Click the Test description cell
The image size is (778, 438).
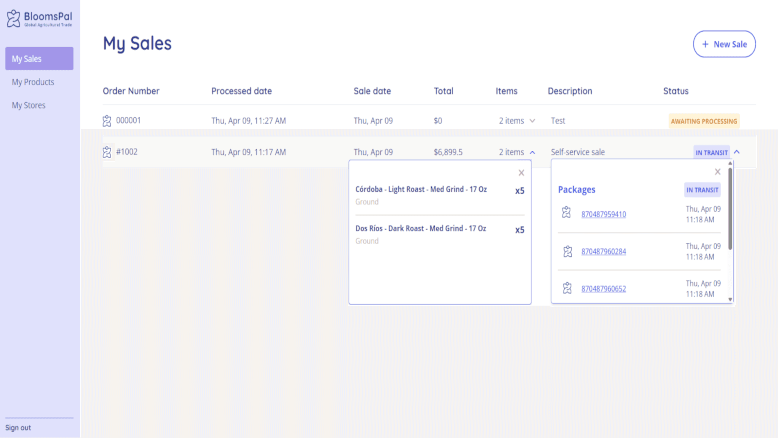pos(558,121)
